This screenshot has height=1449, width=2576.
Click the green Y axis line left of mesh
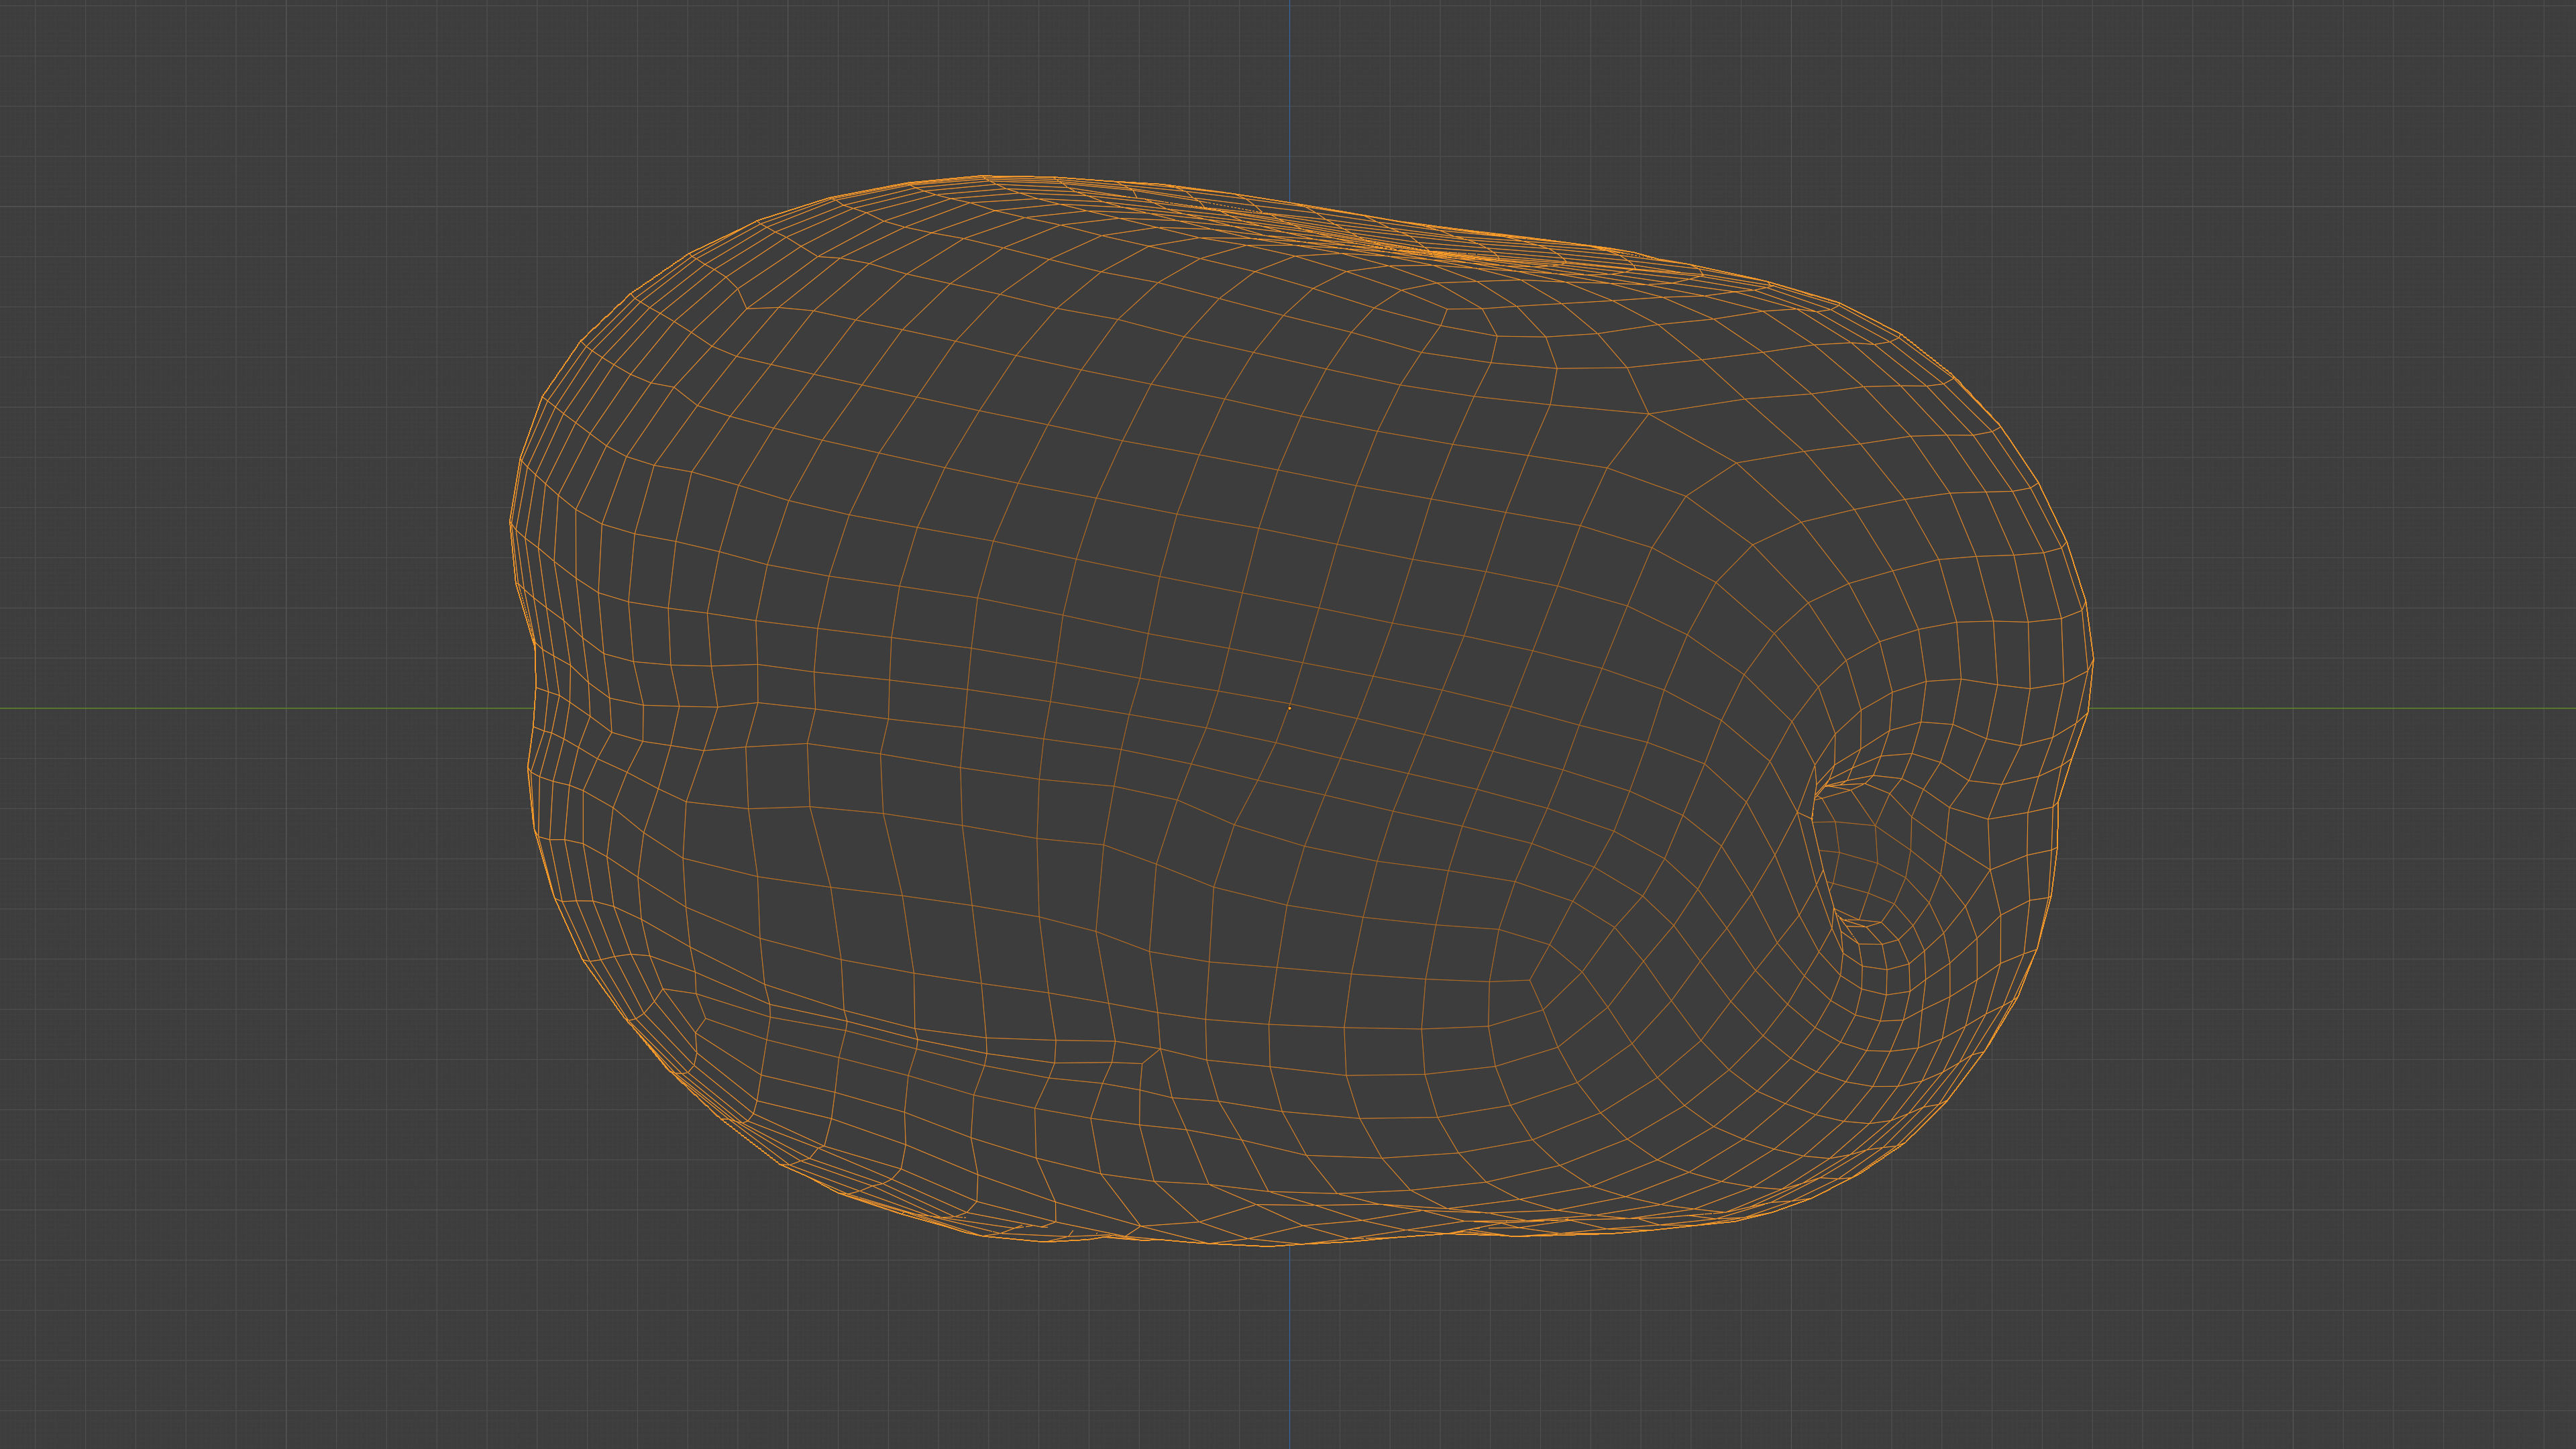250,708
